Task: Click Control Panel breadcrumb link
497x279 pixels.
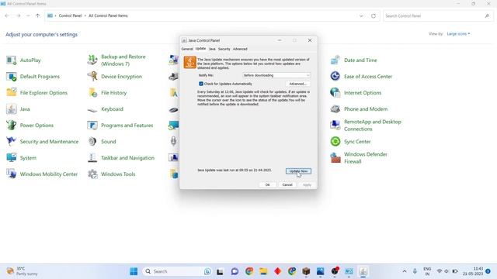Action: (70, 15)
